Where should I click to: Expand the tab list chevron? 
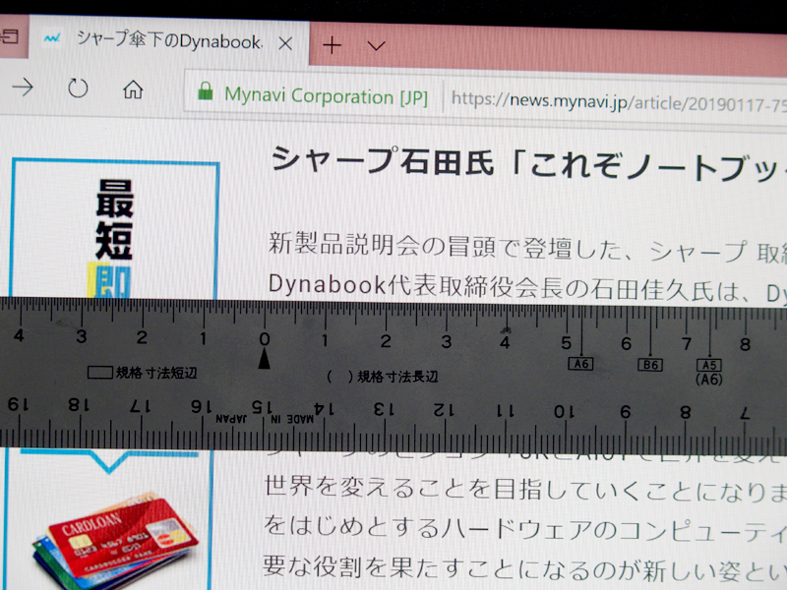click(376, 46)
